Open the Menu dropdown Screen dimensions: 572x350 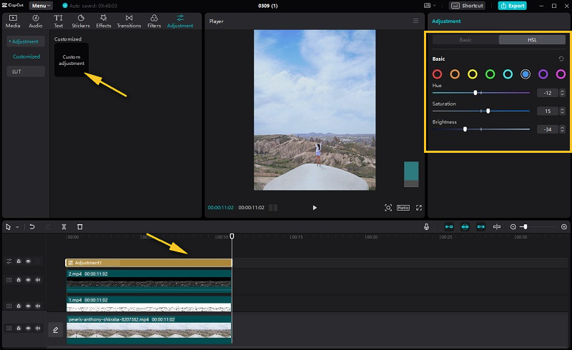41,6
